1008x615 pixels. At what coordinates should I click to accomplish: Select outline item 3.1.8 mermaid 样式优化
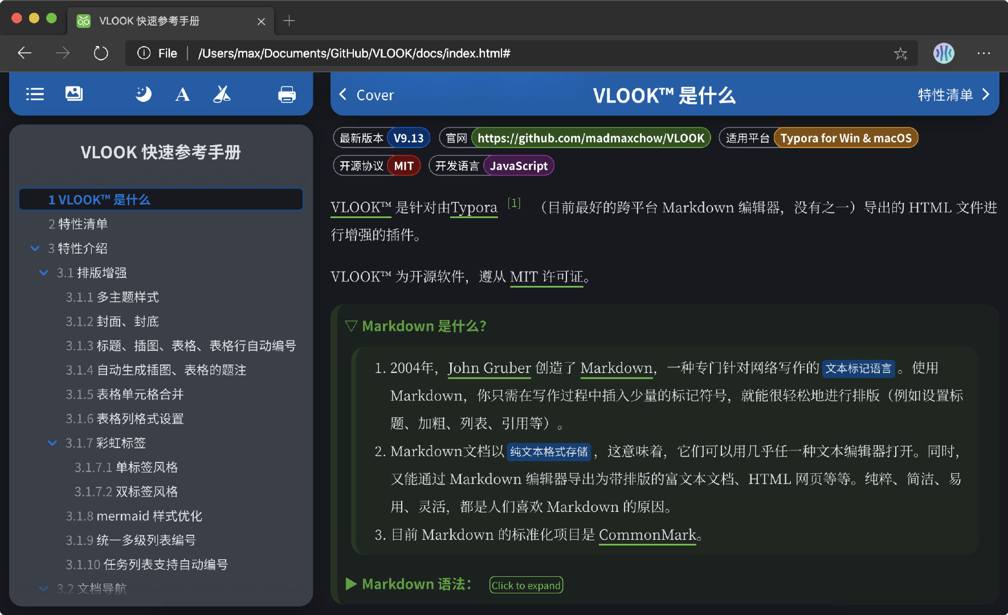(x=134, y=516)
